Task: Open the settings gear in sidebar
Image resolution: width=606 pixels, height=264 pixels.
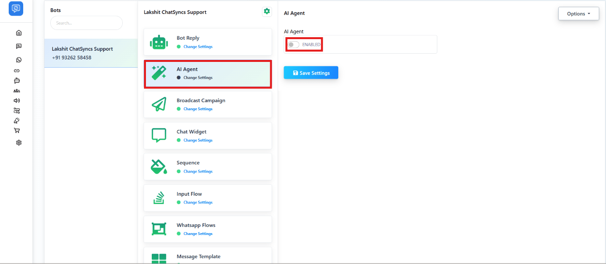Action: 19,143
